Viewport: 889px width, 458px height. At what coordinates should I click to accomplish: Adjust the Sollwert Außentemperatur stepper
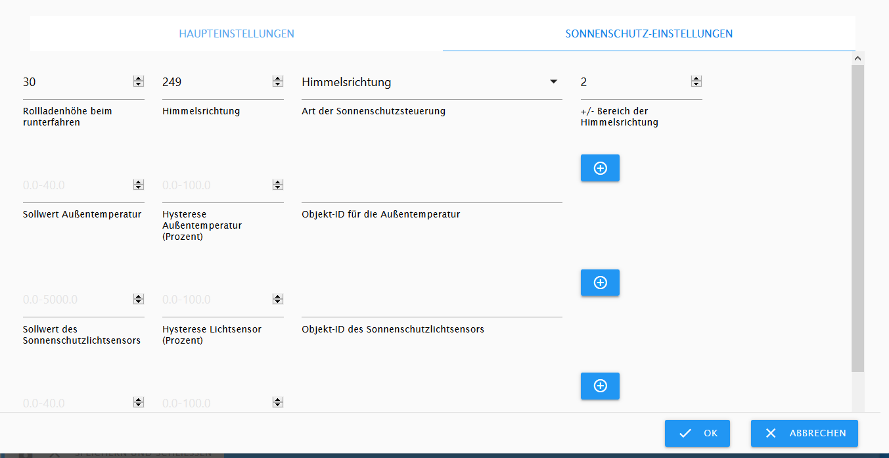(x=139, y=185)
